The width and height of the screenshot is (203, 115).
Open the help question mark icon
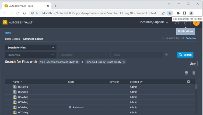click(177, 23)
